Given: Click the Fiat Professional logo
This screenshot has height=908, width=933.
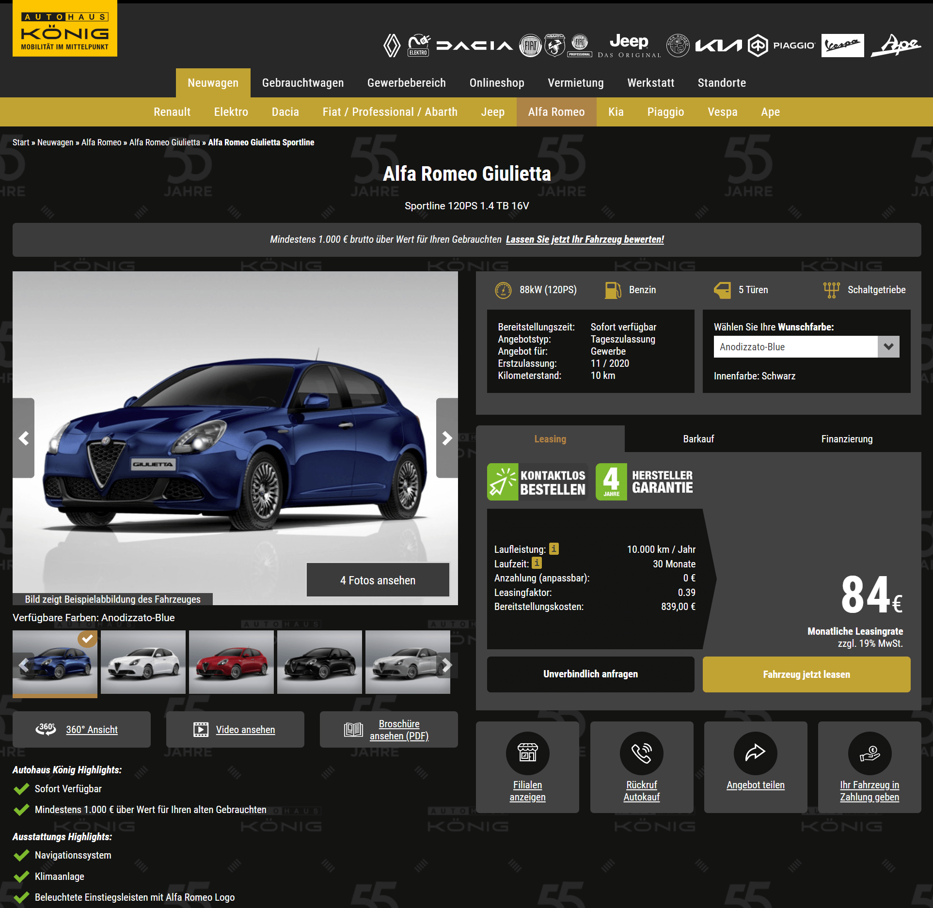Looking at the screenshot, I should (x=580, y=46).
